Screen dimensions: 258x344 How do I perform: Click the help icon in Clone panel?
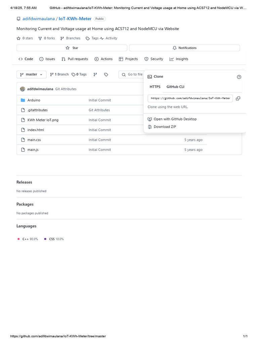tap(239, 77)
